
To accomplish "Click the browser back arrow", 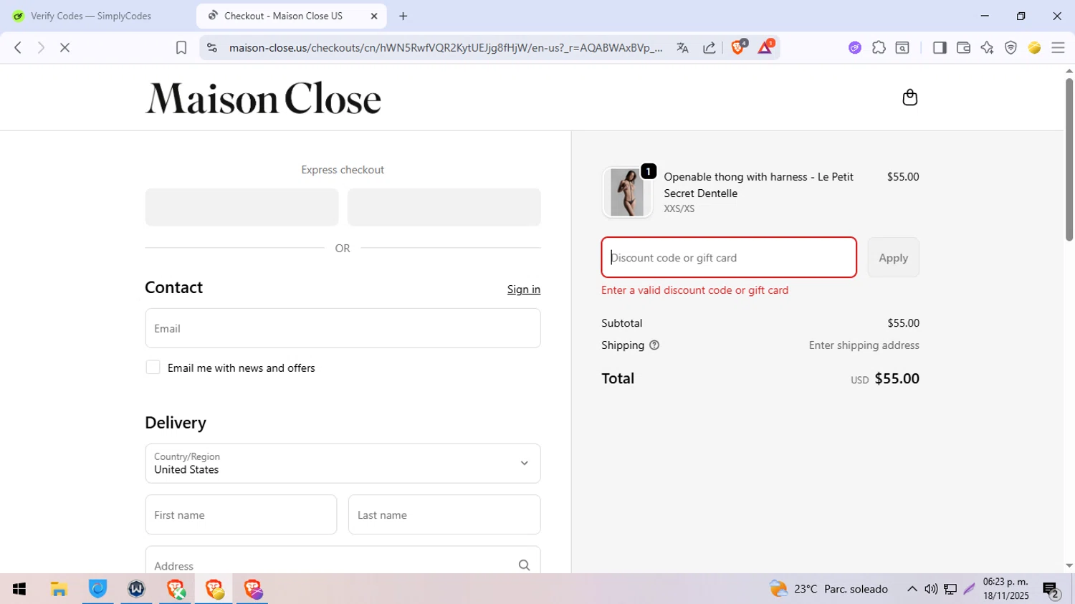I will pyautogui.click(x=18, y=47).
